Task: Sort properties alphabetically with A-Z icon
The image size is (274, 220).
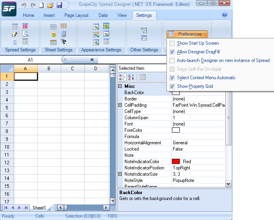Action: click(x=131, y=77)
